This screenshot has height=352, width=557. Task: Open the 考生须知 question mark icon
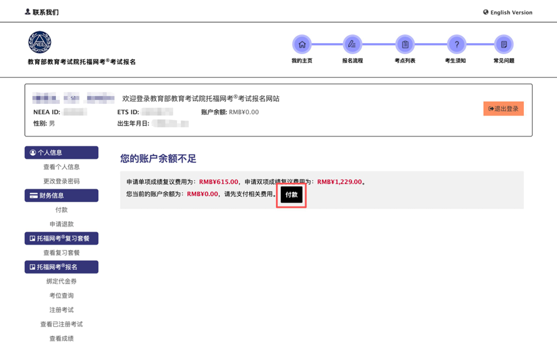coord(456,44)
